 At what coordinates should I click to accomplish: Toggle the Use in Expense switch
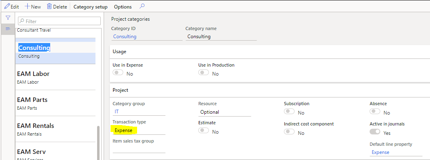(118, 73)
